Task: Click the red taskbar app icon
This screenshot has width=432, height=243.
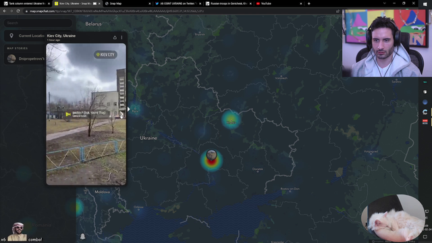Action: tap(425, 122)
